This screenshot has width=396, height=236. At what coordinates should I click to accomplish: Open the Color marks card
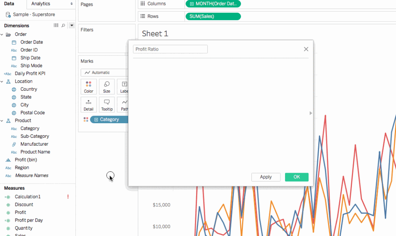click(89, 87)
